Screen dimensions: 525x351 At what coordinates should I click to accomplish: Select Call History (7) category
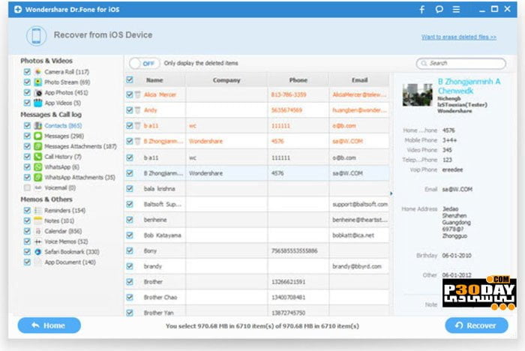[63, 157]
